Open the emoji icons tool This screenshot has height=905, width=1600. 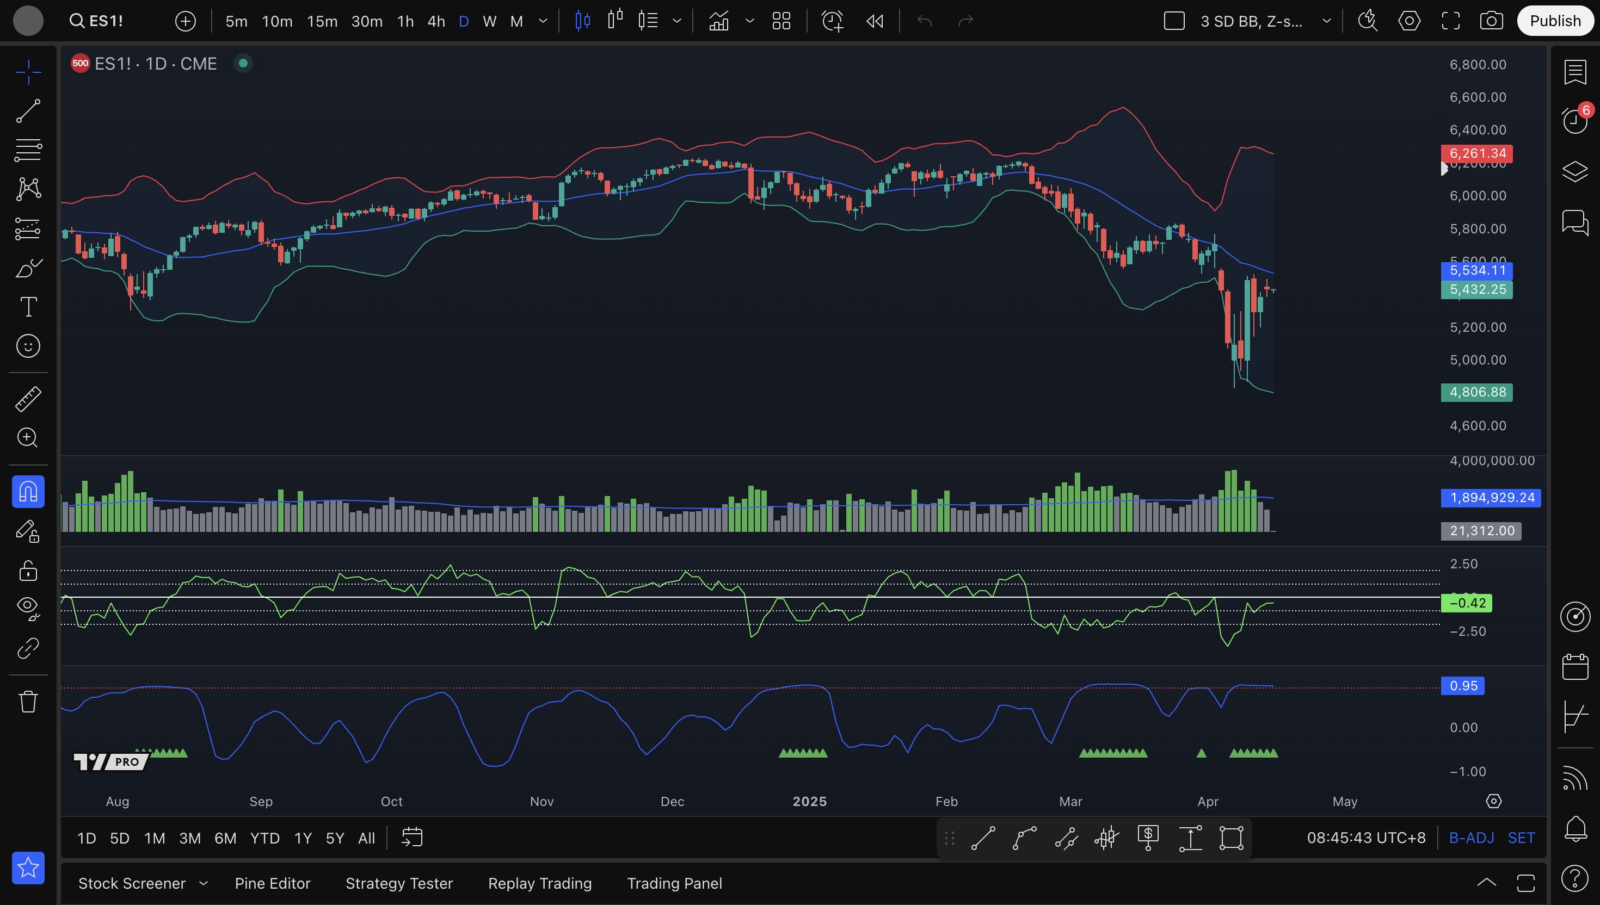(x=28, y=346)
